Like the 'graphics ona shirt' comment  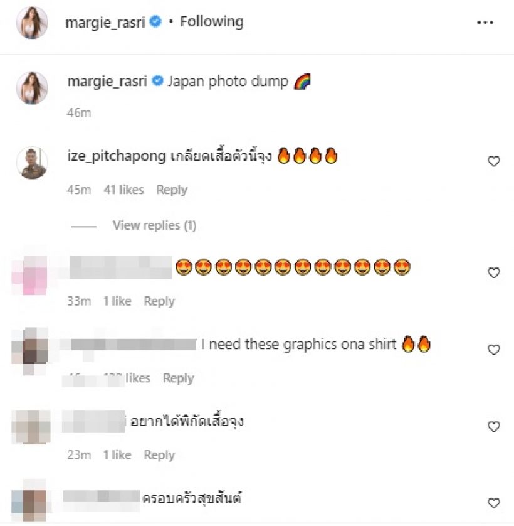point(493,350)
